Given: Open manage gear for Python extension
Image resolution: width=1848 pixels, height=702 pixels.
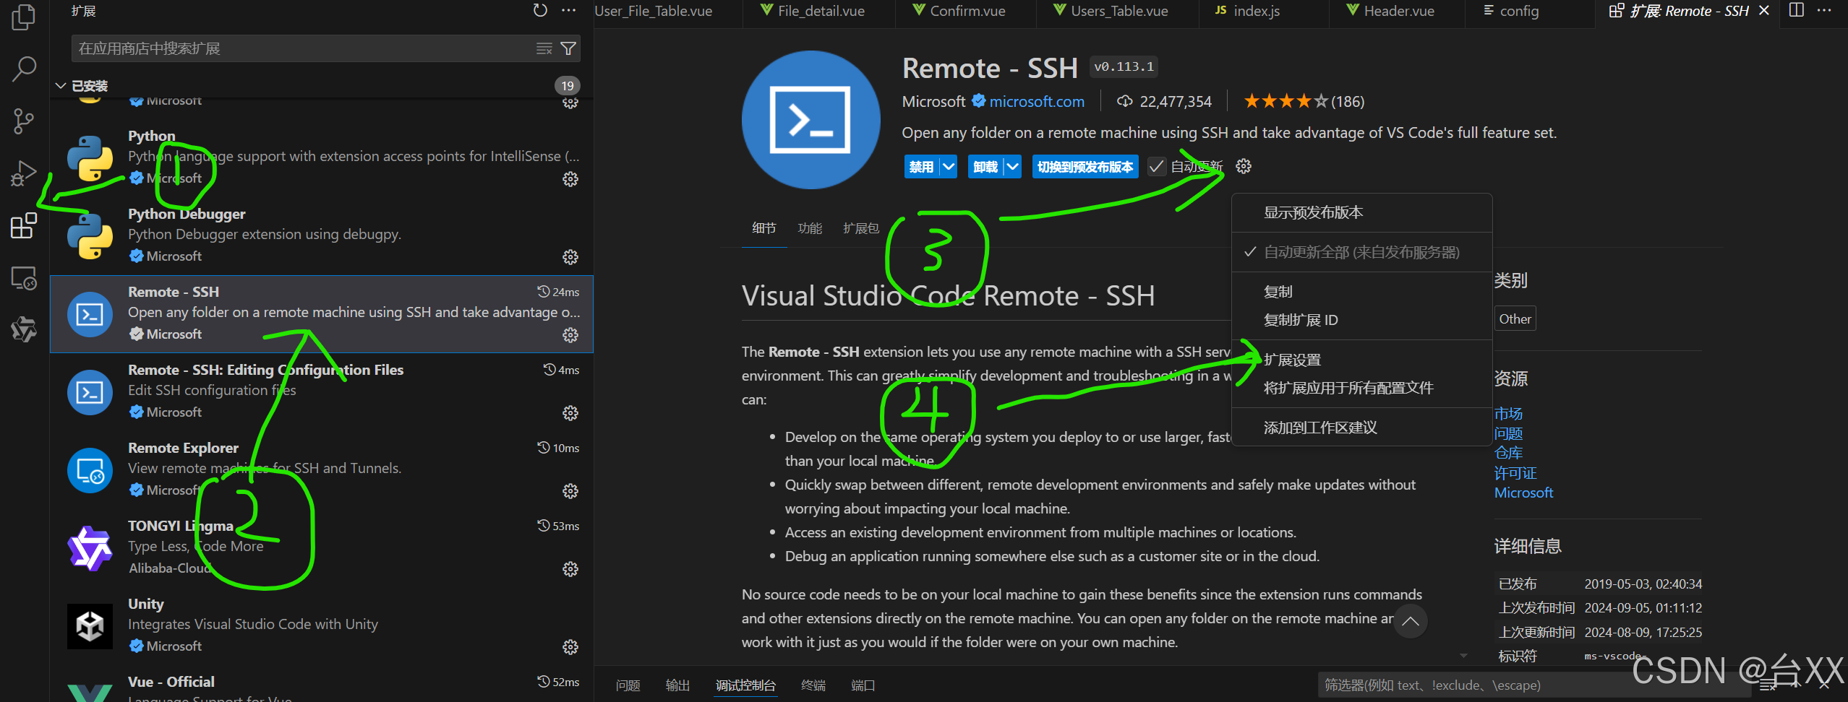Looking at the screenshot, I should click(570, 179).
